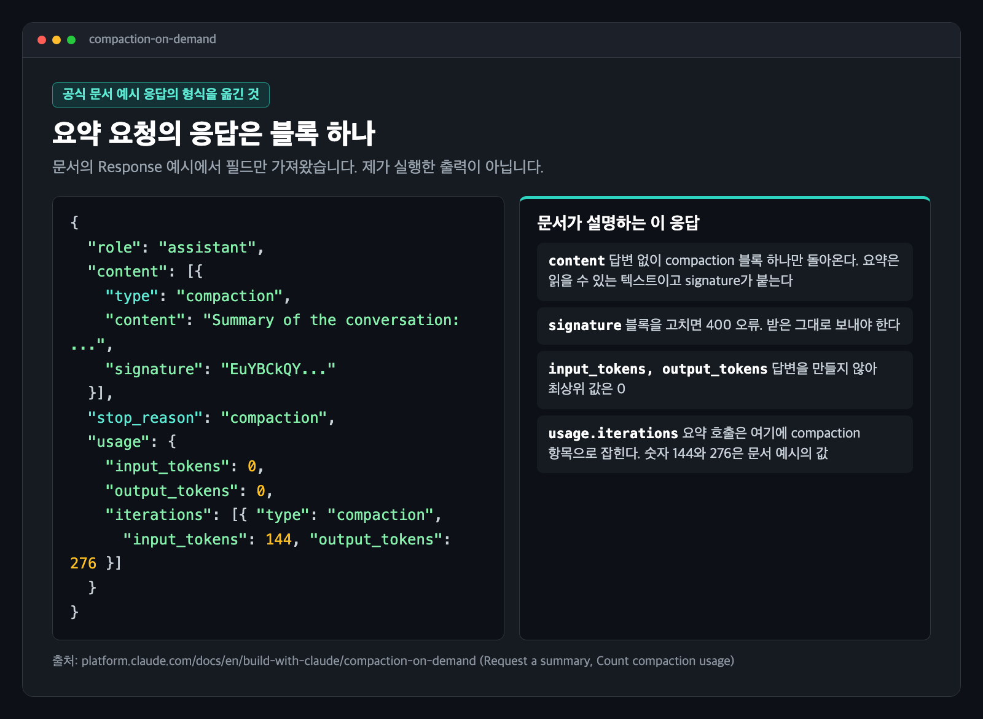983x719 pixels.
Task: Click the code line "content": "Summary of the conversation:
Action: (x=282, y=320)
